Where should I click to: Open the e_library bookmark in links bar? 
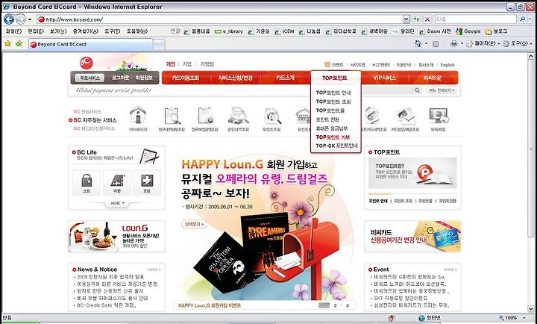click(229, 31)
